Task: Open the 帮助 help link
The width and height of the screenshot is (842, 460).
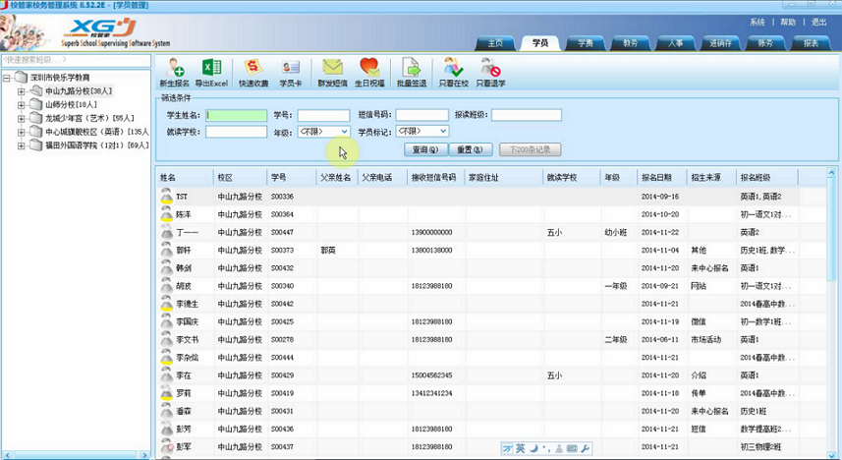Action: (x=788, y=22)
